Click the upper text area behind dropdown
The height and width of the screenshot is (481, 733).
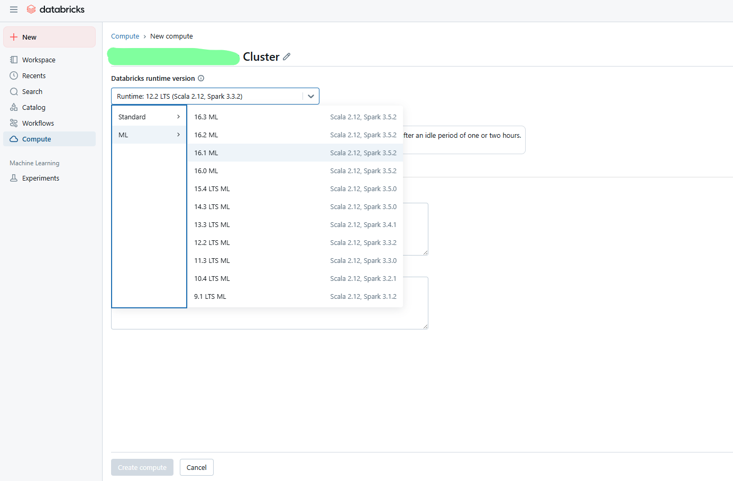coord(416,229)
